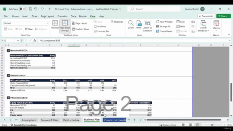Click the Save icon in title bar

click(x=31, y=9)
